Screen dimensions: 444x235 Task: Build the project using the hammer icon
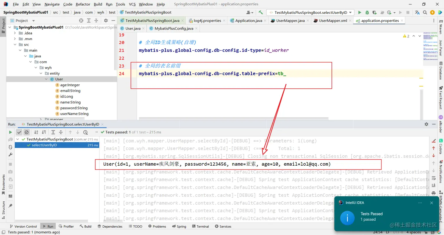coord(261,12)
